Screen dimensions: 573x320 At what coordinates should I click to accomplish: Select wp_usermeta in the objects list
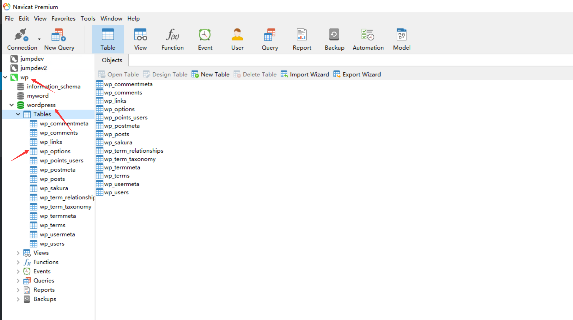121,184
